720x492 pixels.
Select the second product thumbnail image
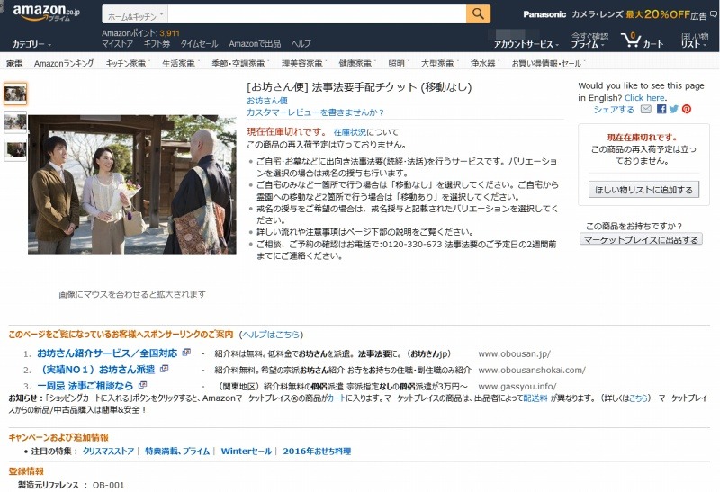15,122
